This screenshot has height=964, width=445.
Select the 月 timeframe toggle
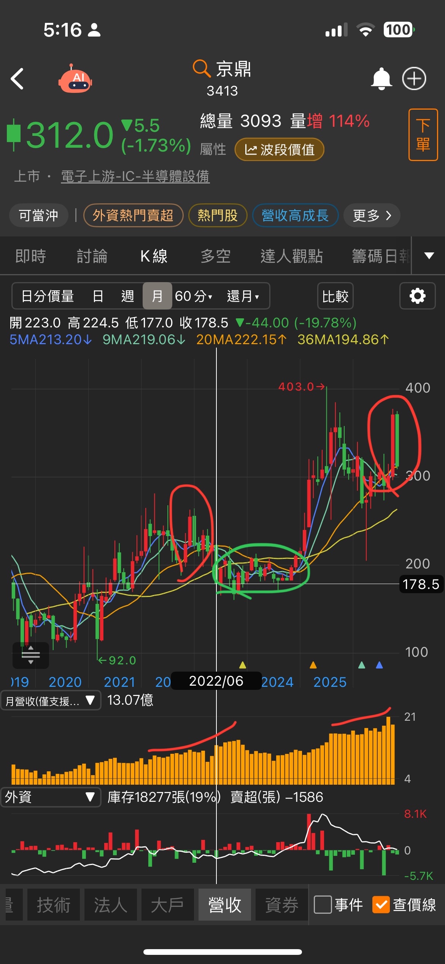coord(157,296)
